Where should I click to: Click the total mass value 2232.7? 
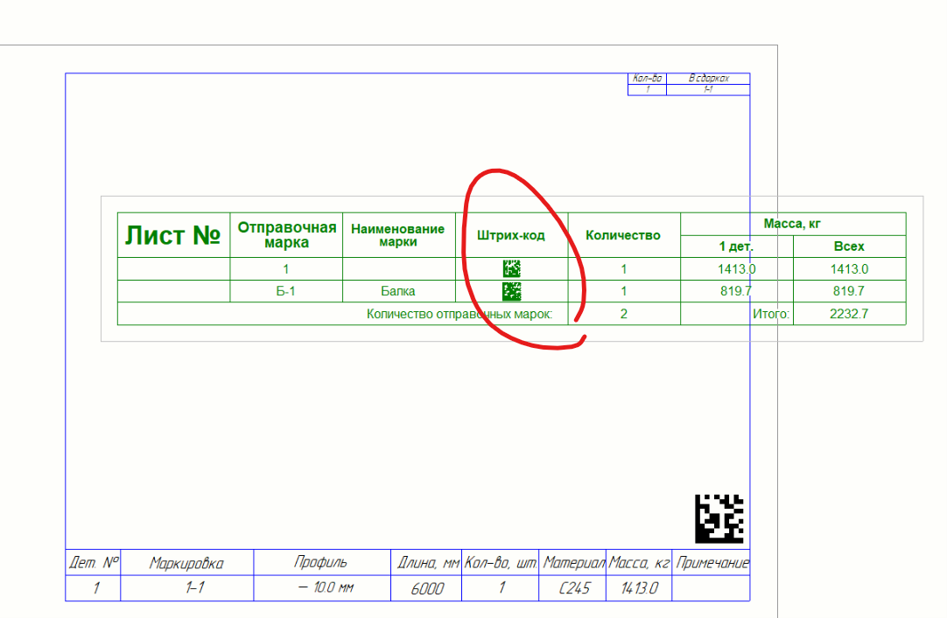coord(849,314)
